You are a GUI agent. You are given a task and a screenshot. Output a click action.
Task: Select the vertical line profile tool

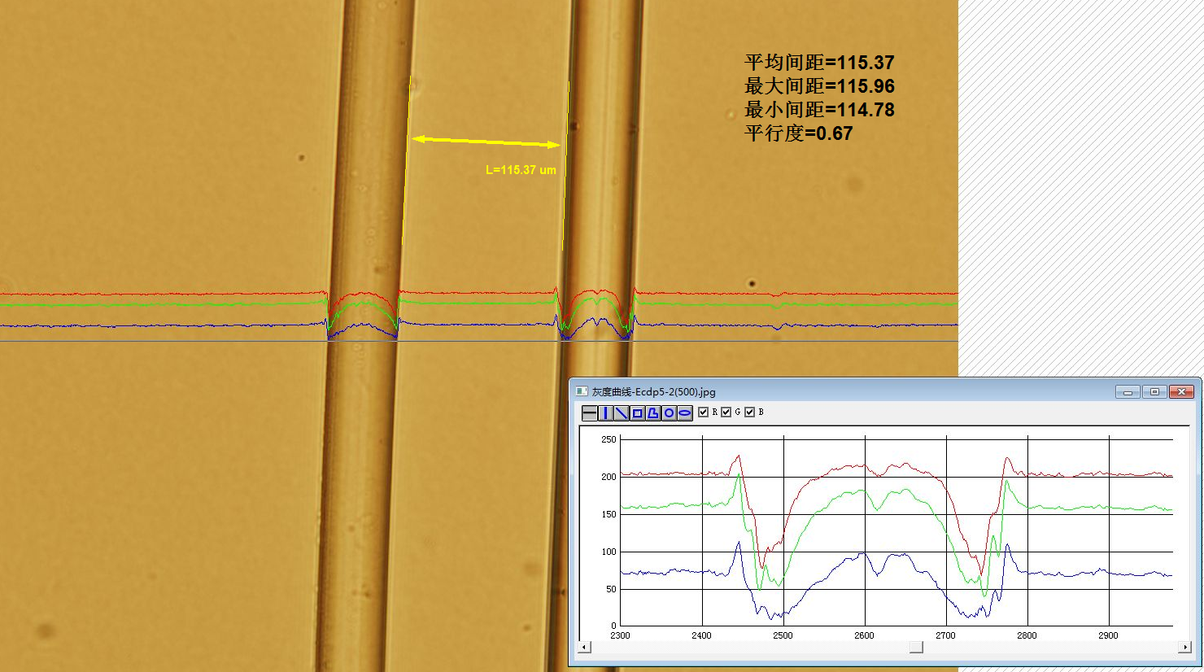click(606, 413)
